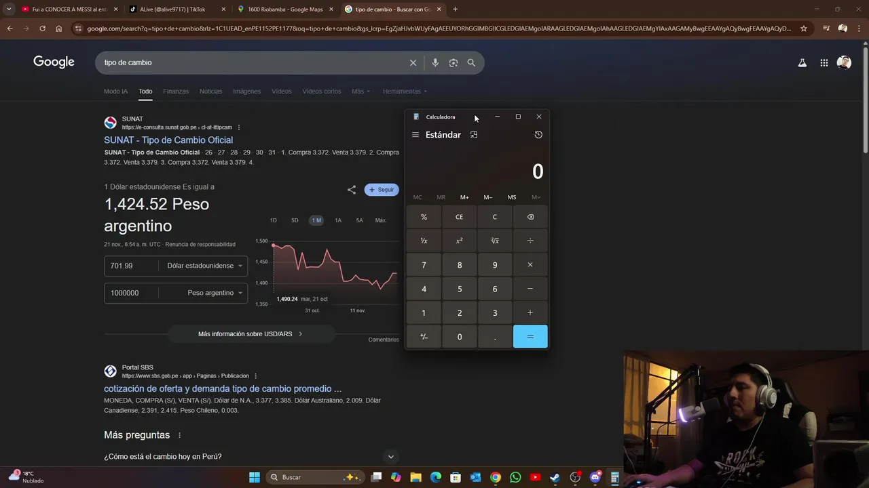Click the divide key in Calculator
Screen dimensions: 869x488
coord(530,241)
